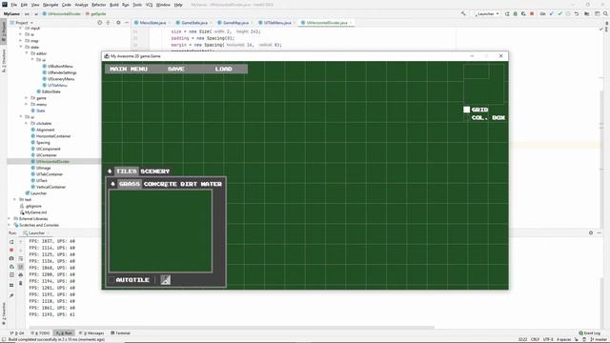The height and width of the screenshot is (343, 610).
Task: Open Project Structure icon in the top toolbar
Action: pos(587,13)
